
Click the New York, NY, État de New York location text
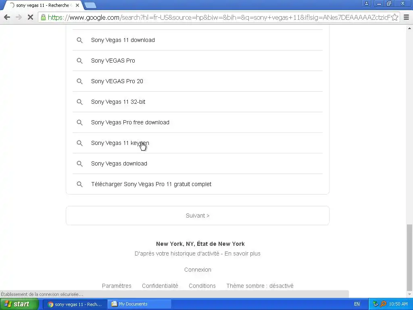pyautogui.click(x=200, y=244)
